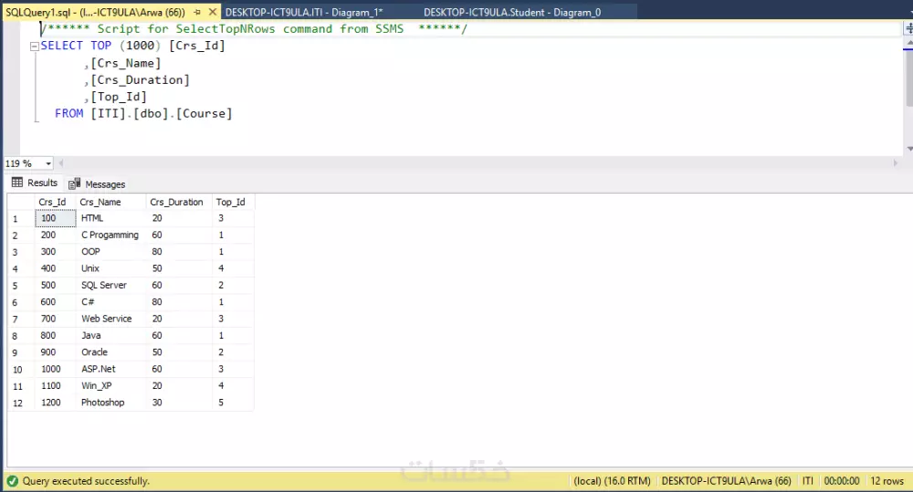Select the cell with Crs_Id 100
Screen dimensions: 913x492
point(56,218)
